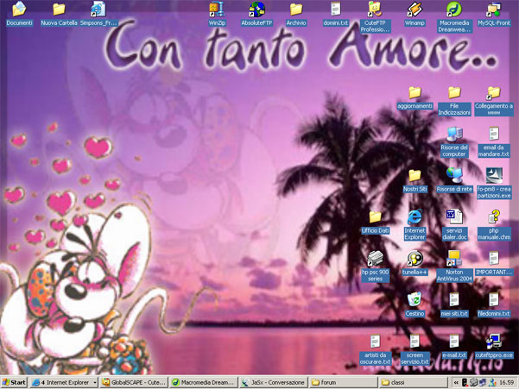Expand hidden system tray icons
Screen dimensions: 519x389
pyautogui.click(x=456, y=383)
